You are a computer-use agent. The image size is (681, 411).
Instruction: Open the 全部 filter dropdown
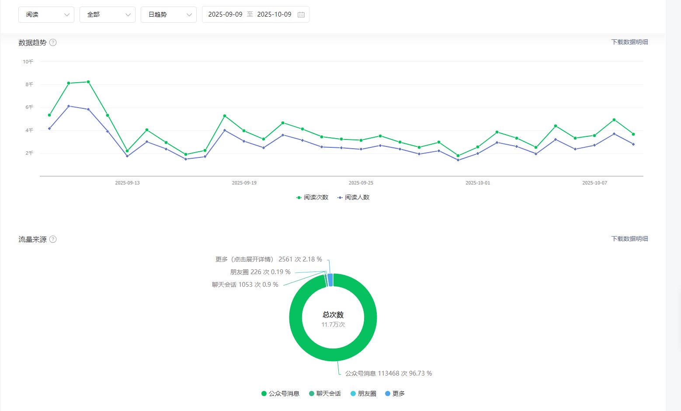[x=108, y=14]
